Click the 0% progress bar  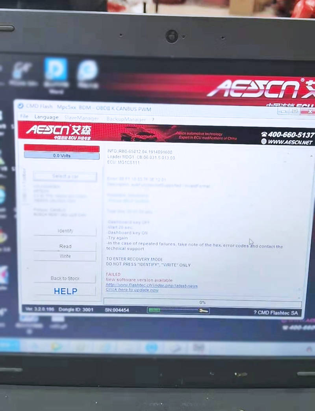202,302
